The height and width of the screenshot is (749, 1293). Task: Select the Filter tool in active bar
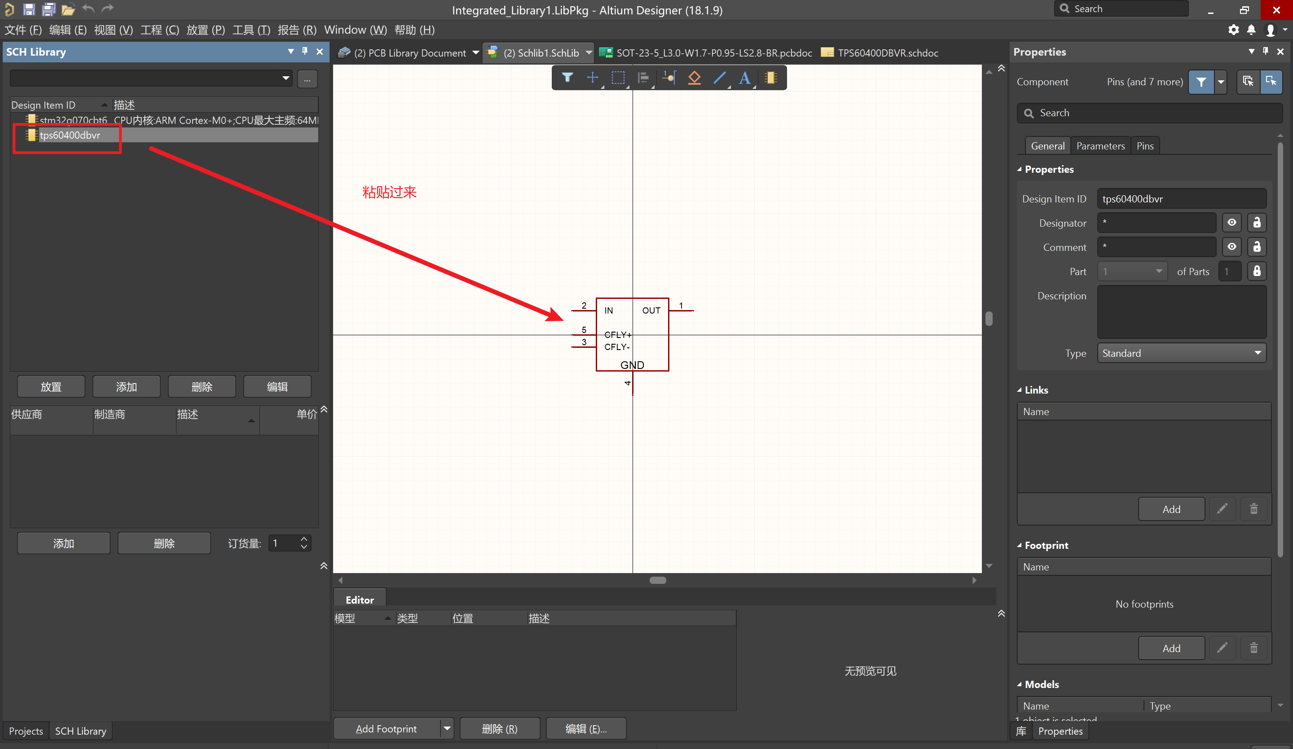(x=567, y=78)
